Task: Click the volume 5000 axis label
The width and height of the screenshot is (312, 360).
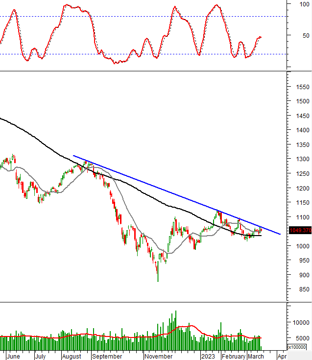Action: pos(303,338)
